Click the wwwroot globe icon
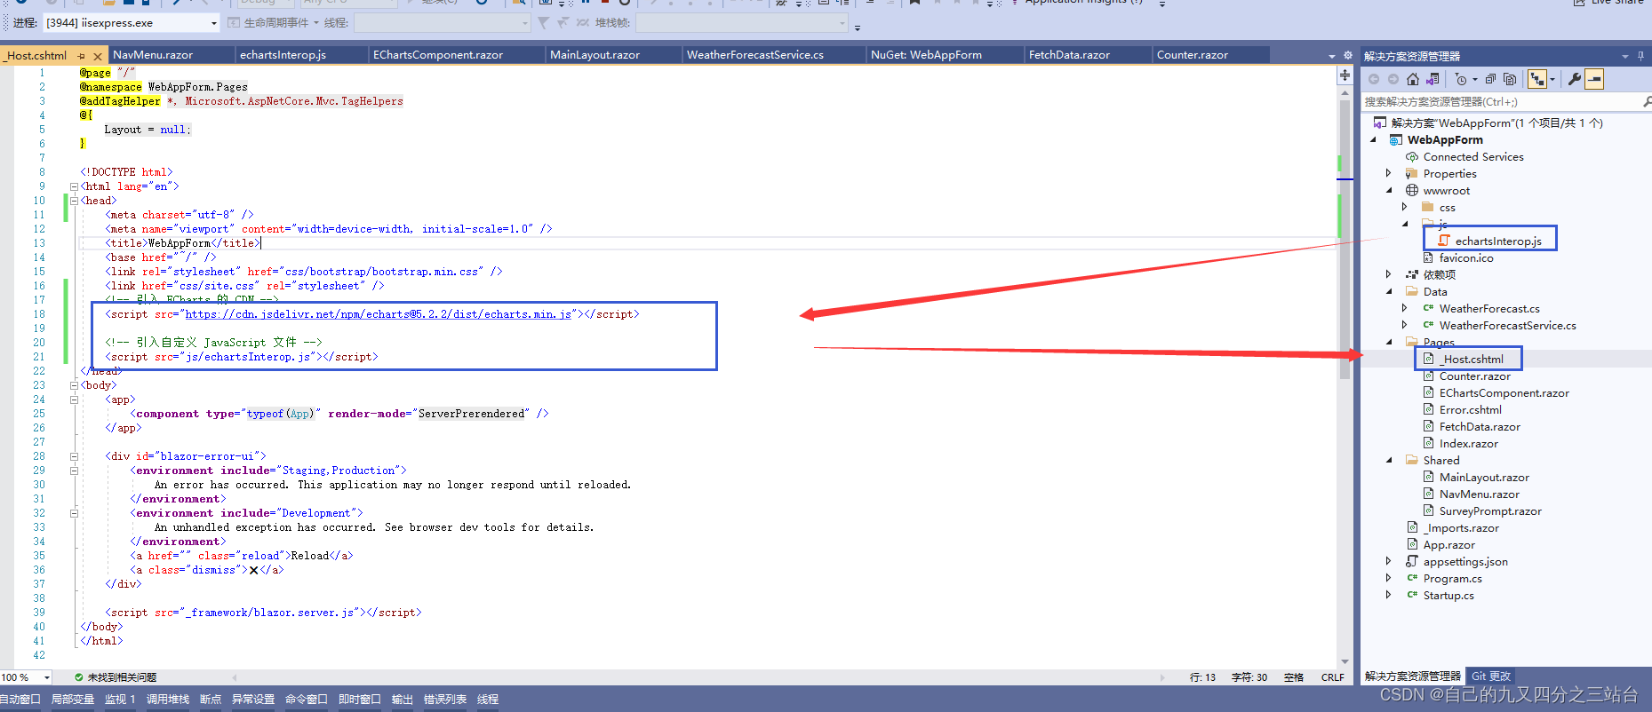Screen dimensions: 1652x712 1412,190
